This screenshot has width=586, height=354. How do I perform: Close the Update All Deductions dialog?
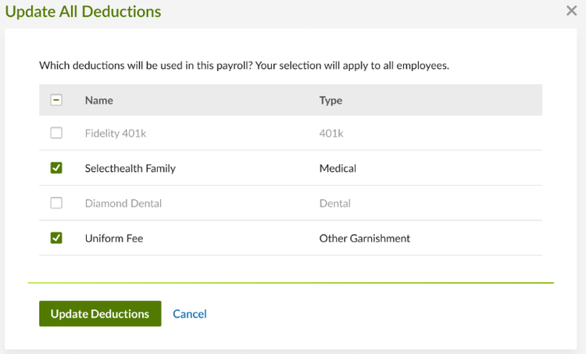tap(571, 10)
